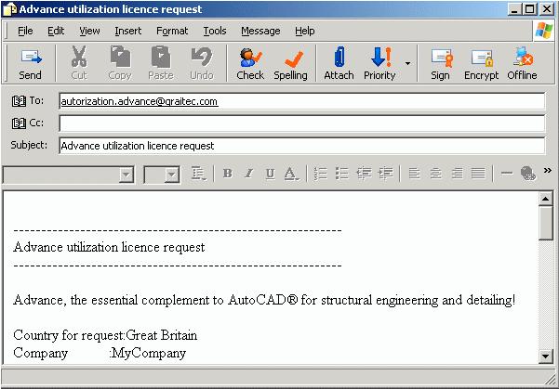The height and width of the screenshot is (389, 559).
Task: Apply numbered list formatting
Action: pos(321,174)
